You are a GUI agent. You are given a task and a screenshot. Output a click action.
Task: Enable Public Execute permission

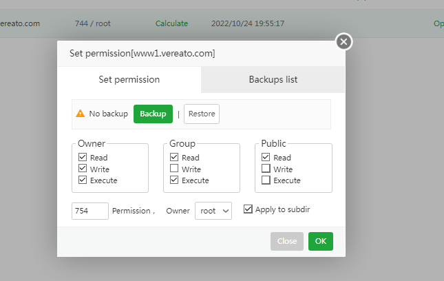pyautogui.click(x=266, y=180)
